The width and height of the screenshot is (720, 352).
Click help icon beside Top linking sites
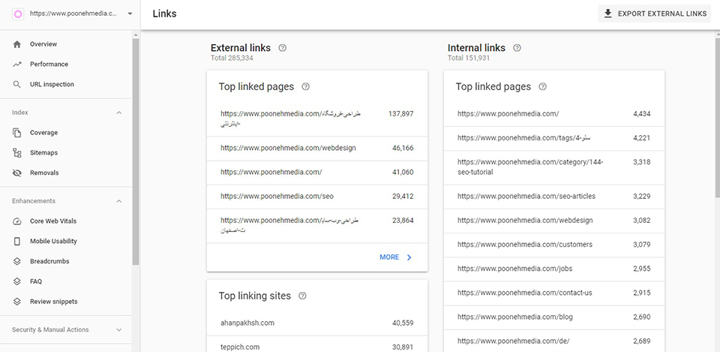coord(302,296)
